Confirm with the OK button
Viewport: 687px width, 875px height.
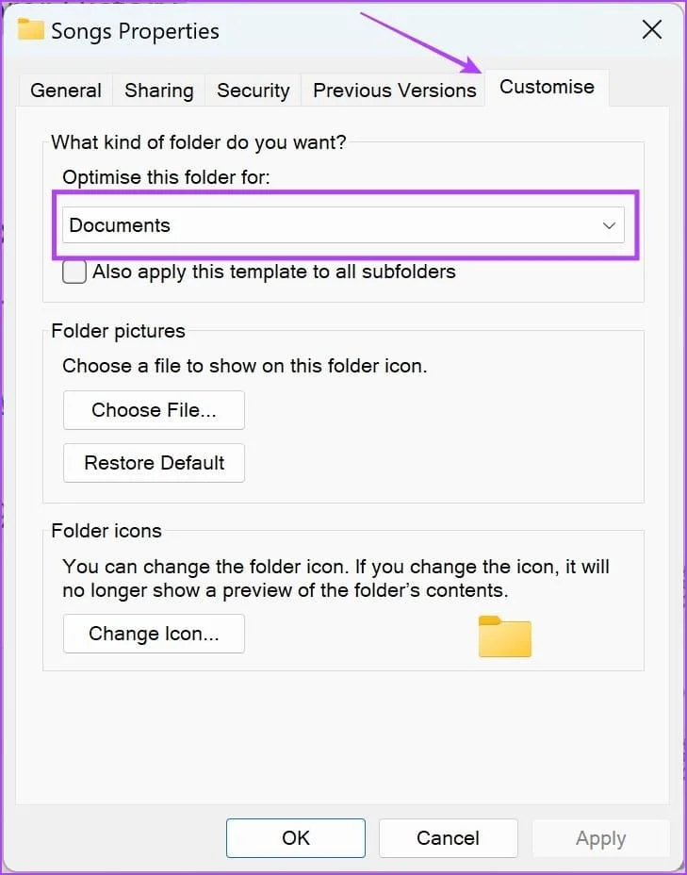click(x=296, y=837)
